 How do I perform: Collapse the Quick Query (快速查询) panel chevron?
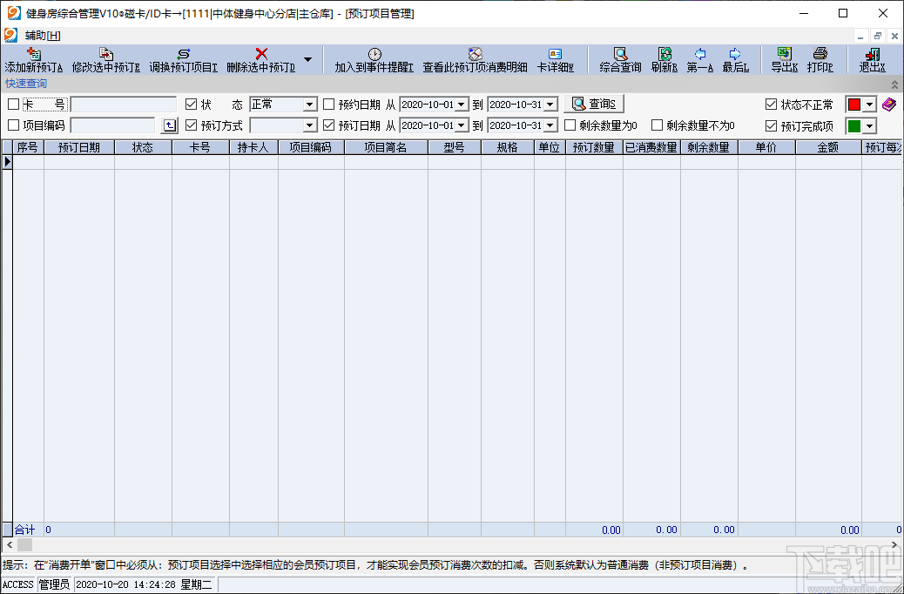tap(894, 84)
